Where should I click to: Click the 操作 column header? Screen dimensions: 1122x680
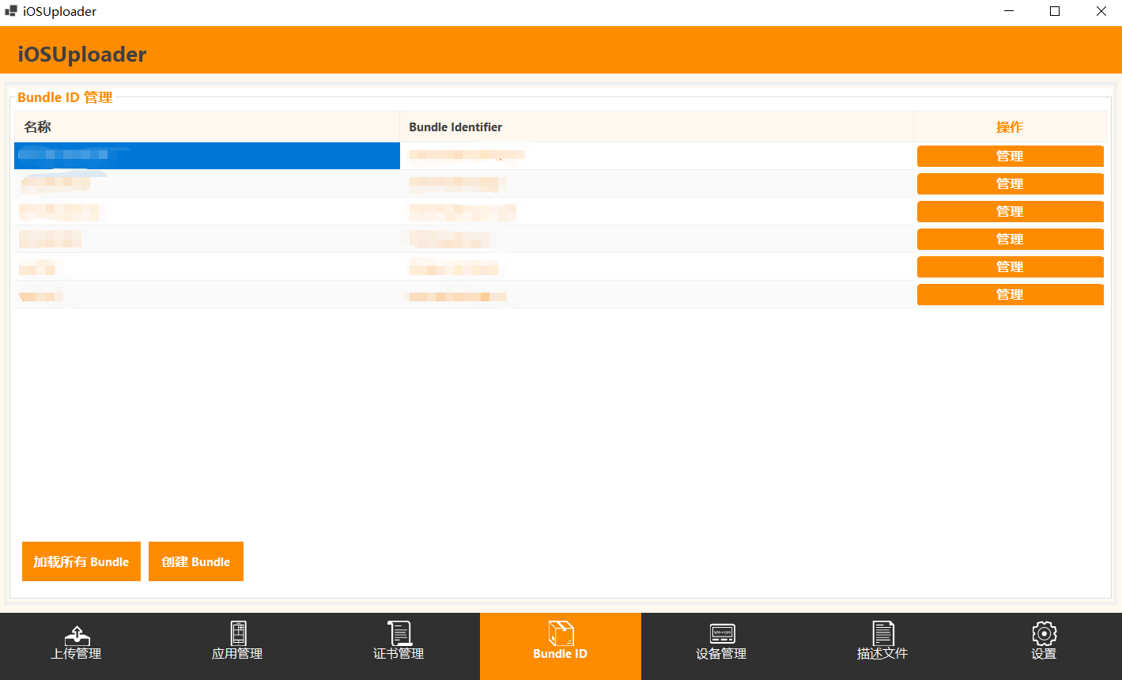click(x=1010, y=127)
